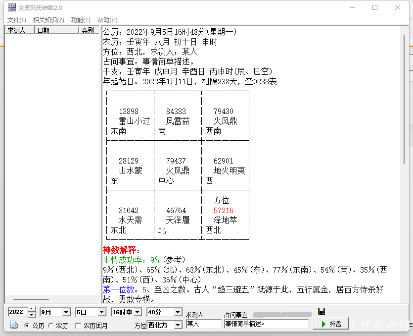Decrease the year with the down arrow
The image size is (413, 336).
click(32, 315)
